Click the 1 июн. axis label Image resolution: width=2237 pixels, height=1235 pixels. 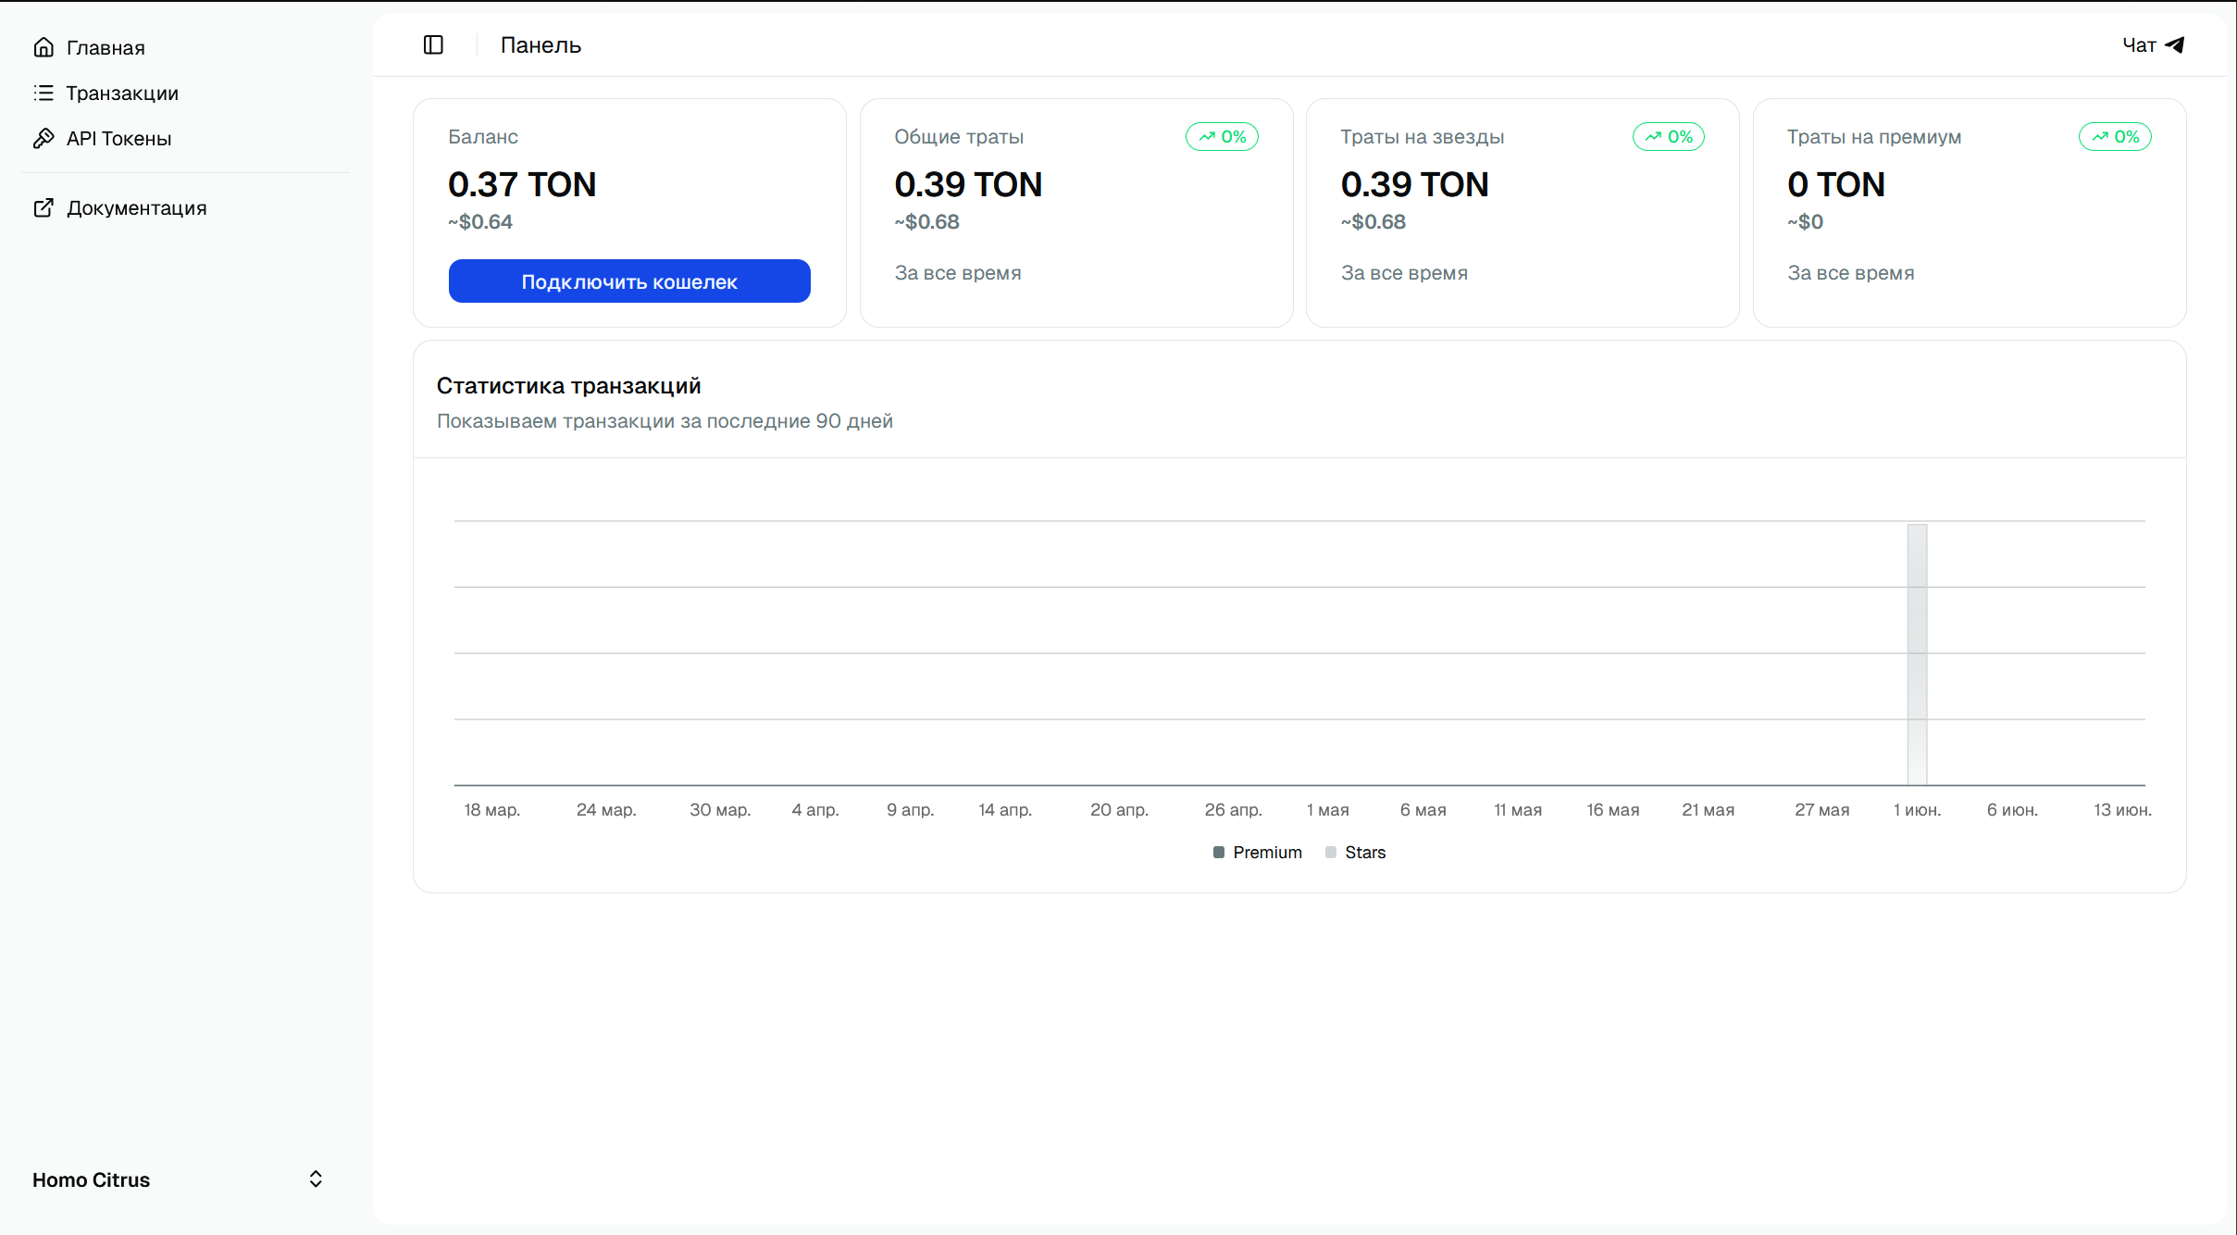(1918, 810)
